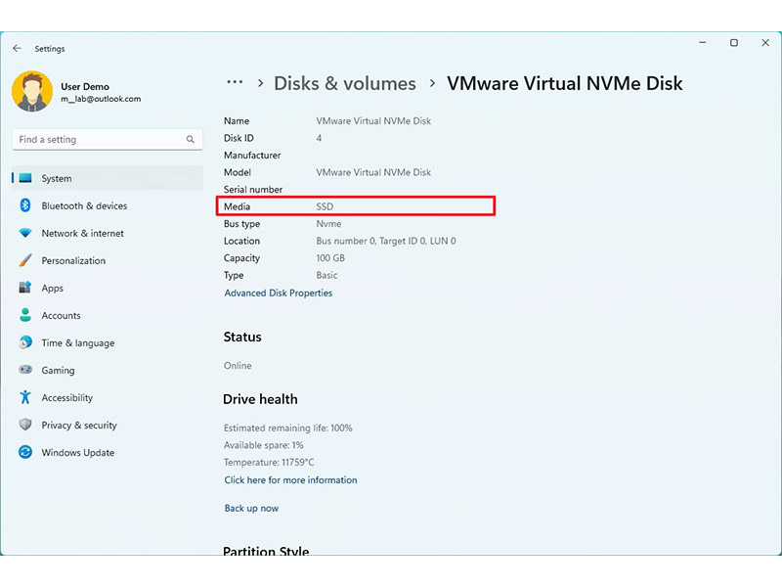Navigate to Accounts settings
The height and width of the screenshot is (587, 782).
[x=108, y=315]
